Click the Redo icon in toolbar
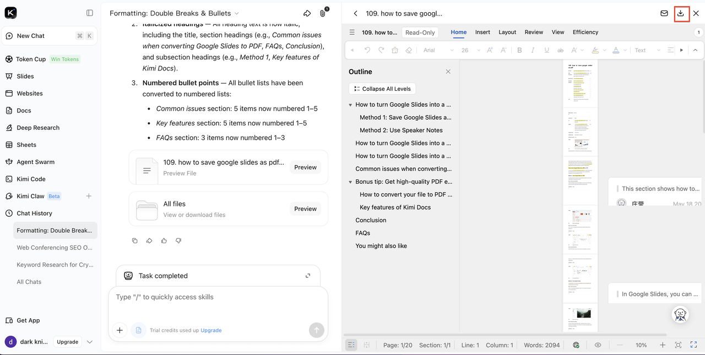Screen dimensions: 705x355 click(381, 50)
